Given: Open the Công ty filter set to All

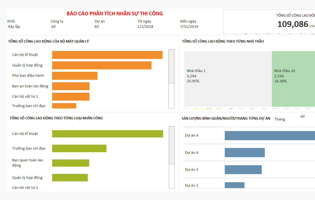Looking at the screenshot, I should 54,27.
